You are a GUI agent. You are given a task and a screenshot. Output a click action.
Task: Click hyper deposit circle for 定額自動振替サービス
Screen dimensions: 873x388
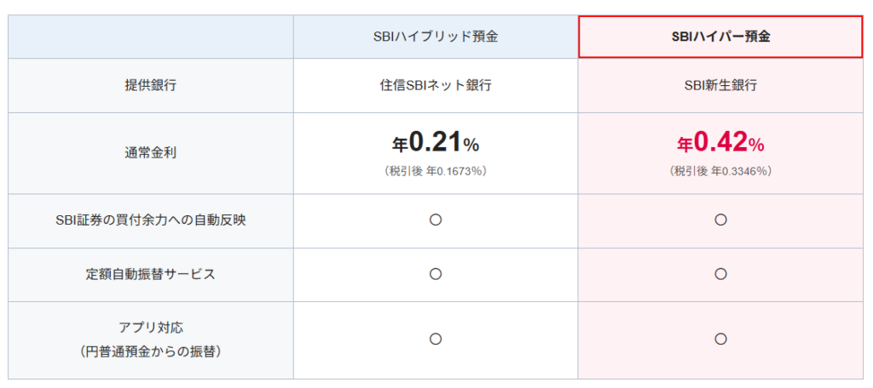click(x=720, y=274)
